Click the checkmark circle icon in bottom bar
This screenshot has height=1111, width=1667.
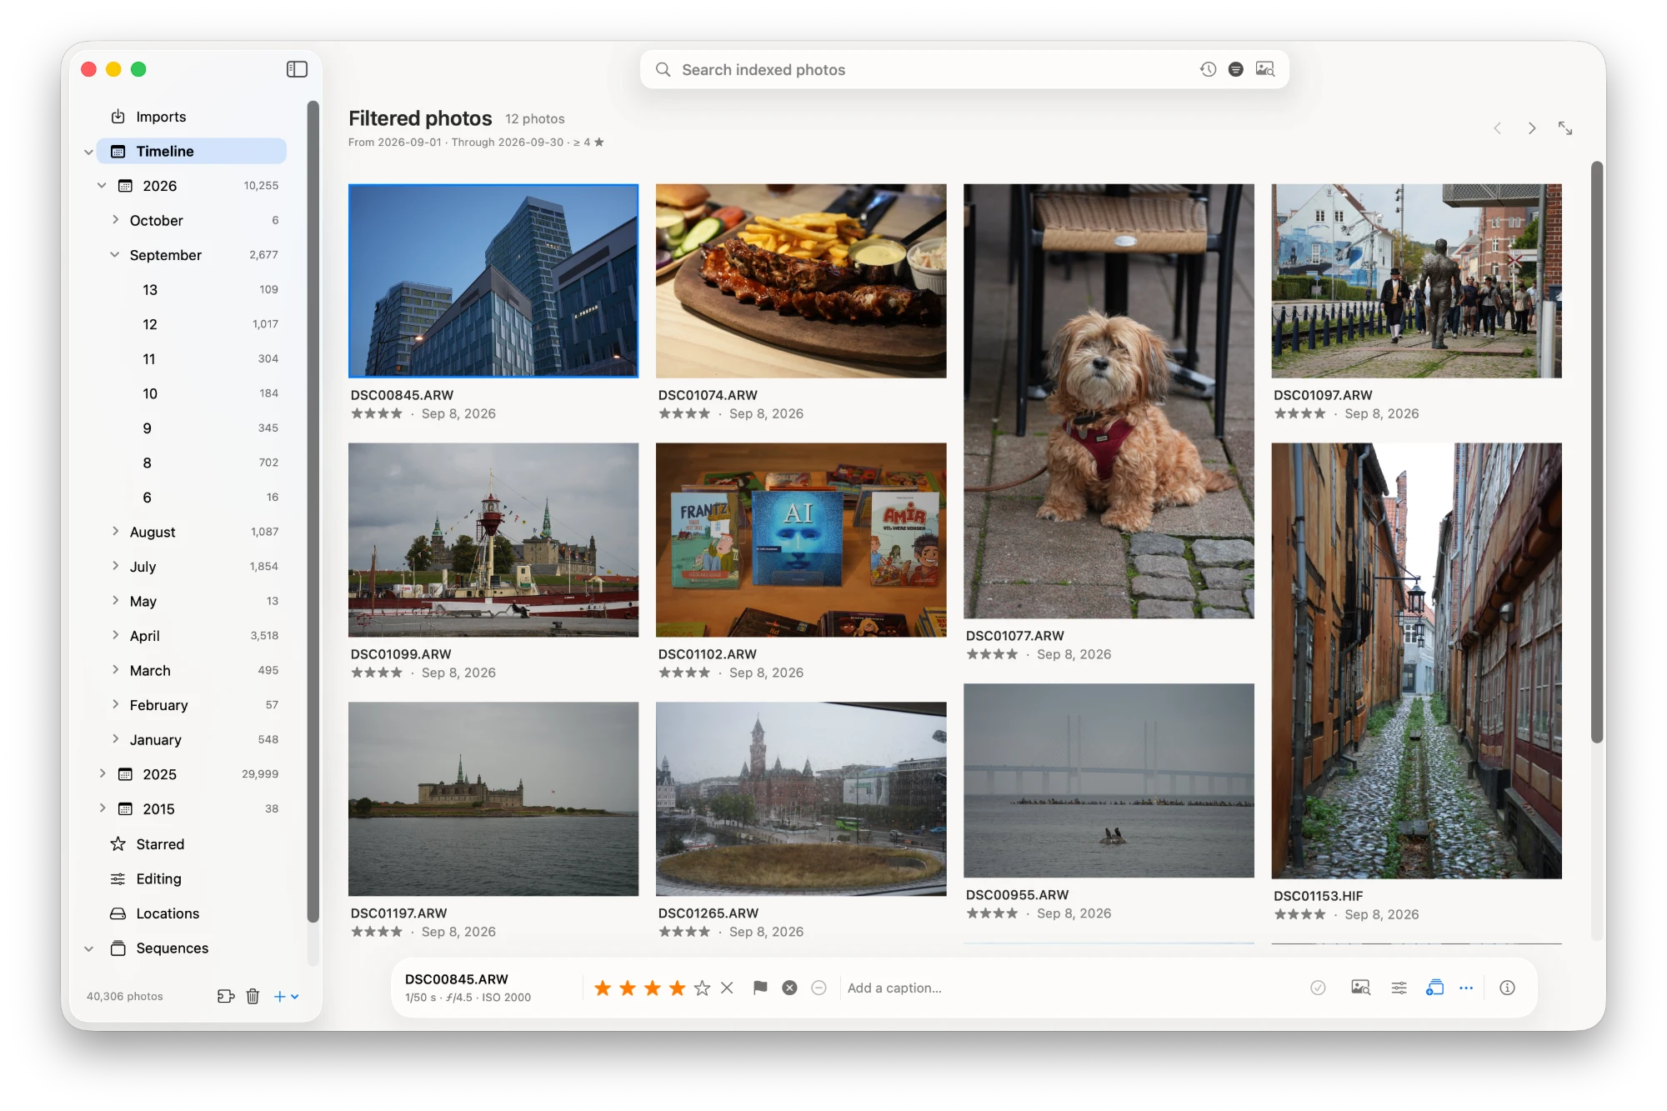click(x=1318, y=988)
